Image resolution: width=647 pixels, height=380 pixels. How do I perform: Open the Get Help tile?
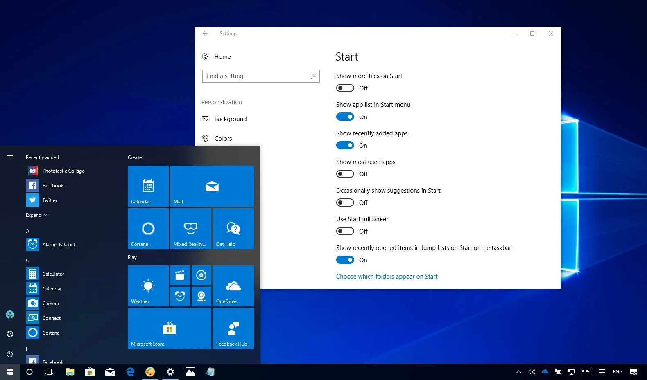tap(233, 229)
